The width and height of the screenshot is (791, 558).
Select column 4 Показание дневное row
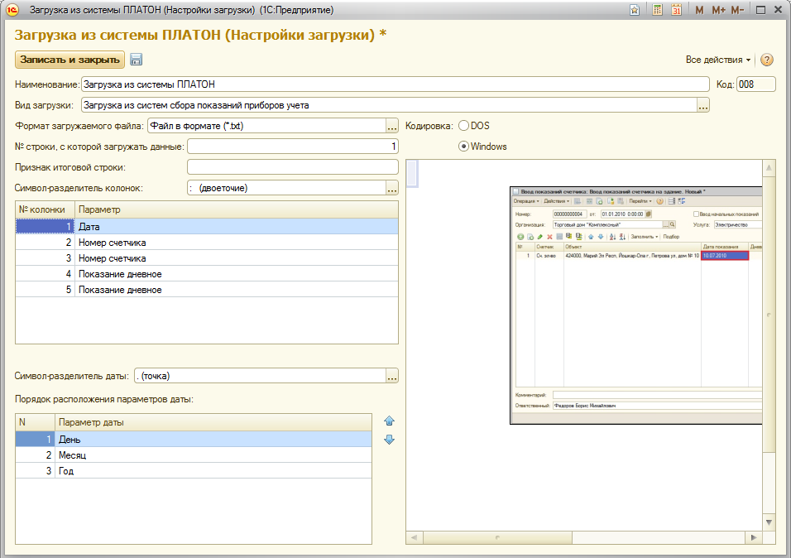(207, 274)
